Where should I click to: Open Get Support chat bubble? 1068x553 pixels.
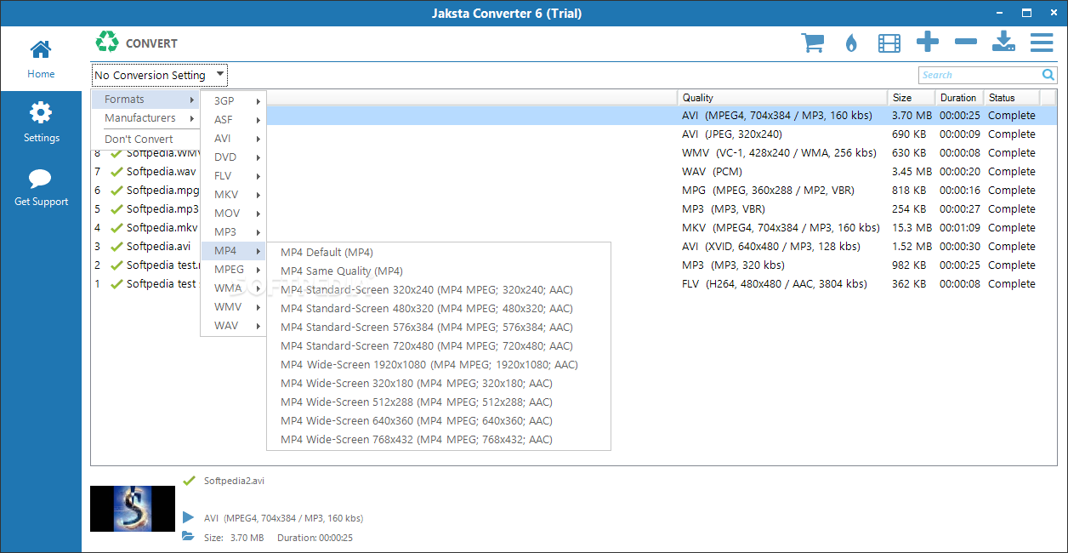click(41, 188)
